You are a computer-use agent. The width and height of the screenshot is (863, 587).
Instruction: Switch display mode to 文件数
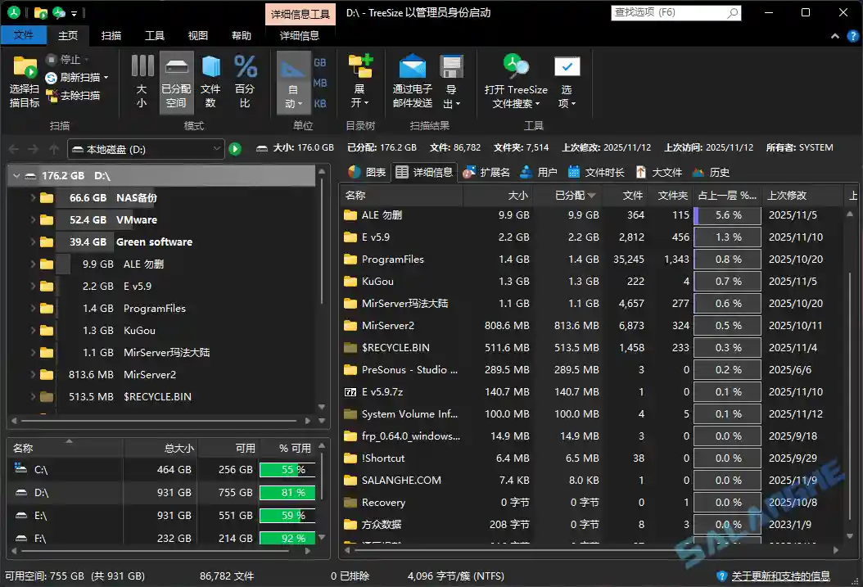pos(211,79)
